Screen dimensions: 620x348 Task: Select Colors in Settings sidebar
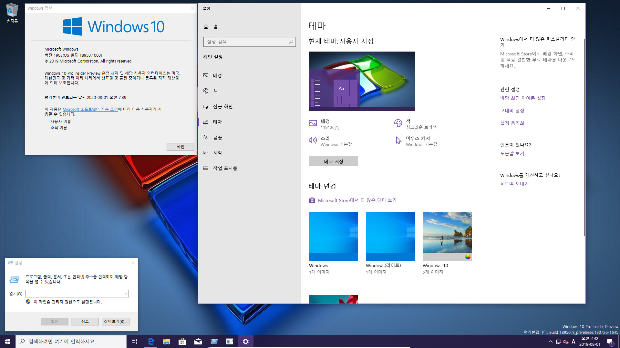[249, 91]
